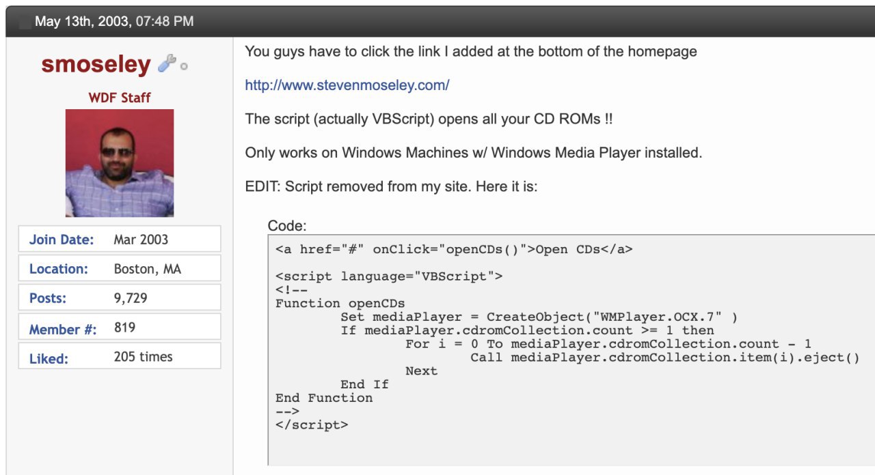The width and height of the screenshot is (875, 475).
Task: Click the post status icon before the date
Action: coord(25,22)
